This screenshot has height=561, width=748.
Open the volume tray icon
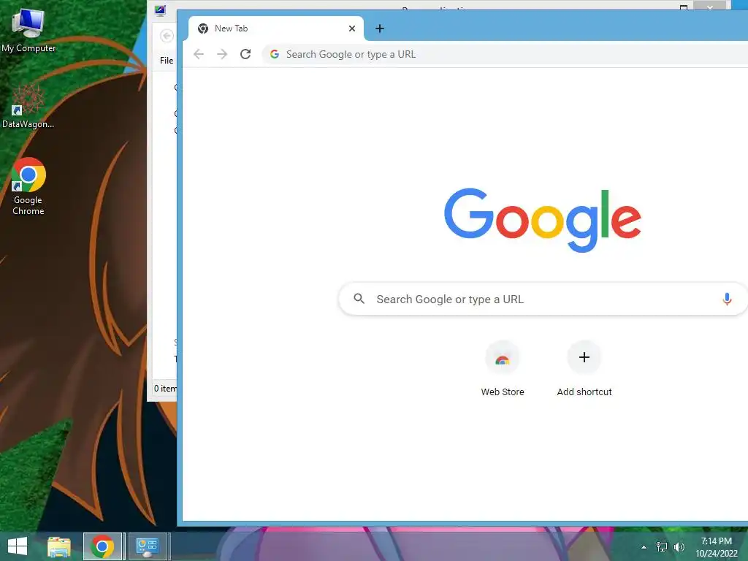point(679,547)
